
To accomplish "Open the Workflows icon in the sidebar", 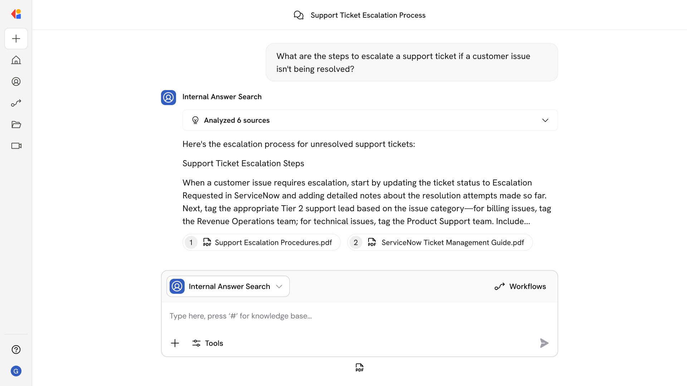I will [16, 103].
